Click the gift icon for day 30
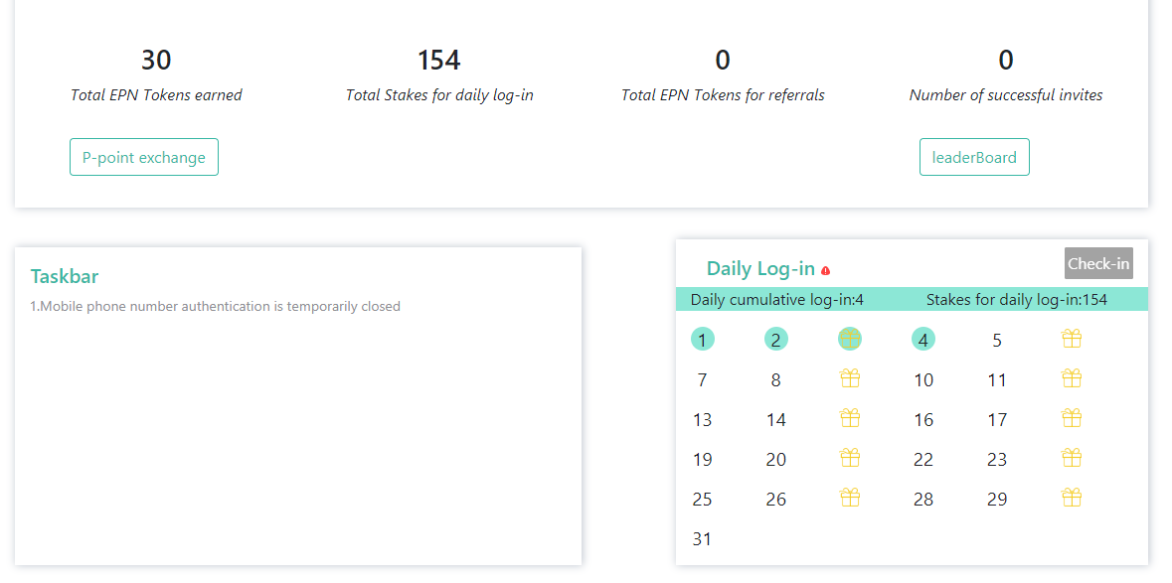1172x583 pixels. click(1072, 498)
